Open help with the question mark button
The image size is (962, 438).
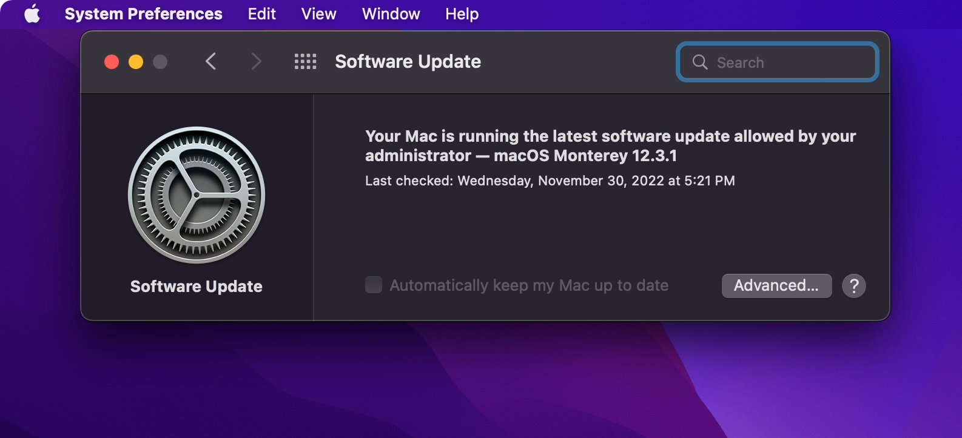[x=853, y=285]
